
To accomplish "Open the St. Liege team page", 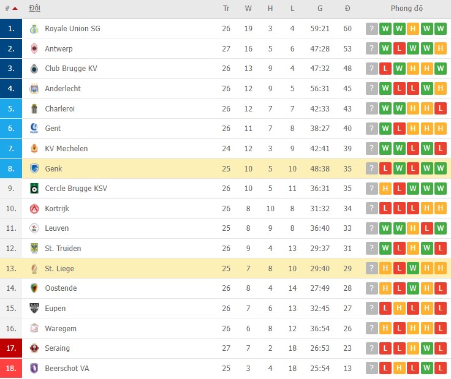I will point(58,268).
